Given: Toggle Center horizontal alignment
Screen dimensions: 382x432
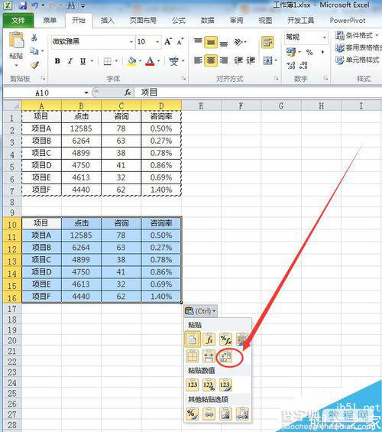Looking at the screenshot, I should pyautogui.click(x=211, y=60).
